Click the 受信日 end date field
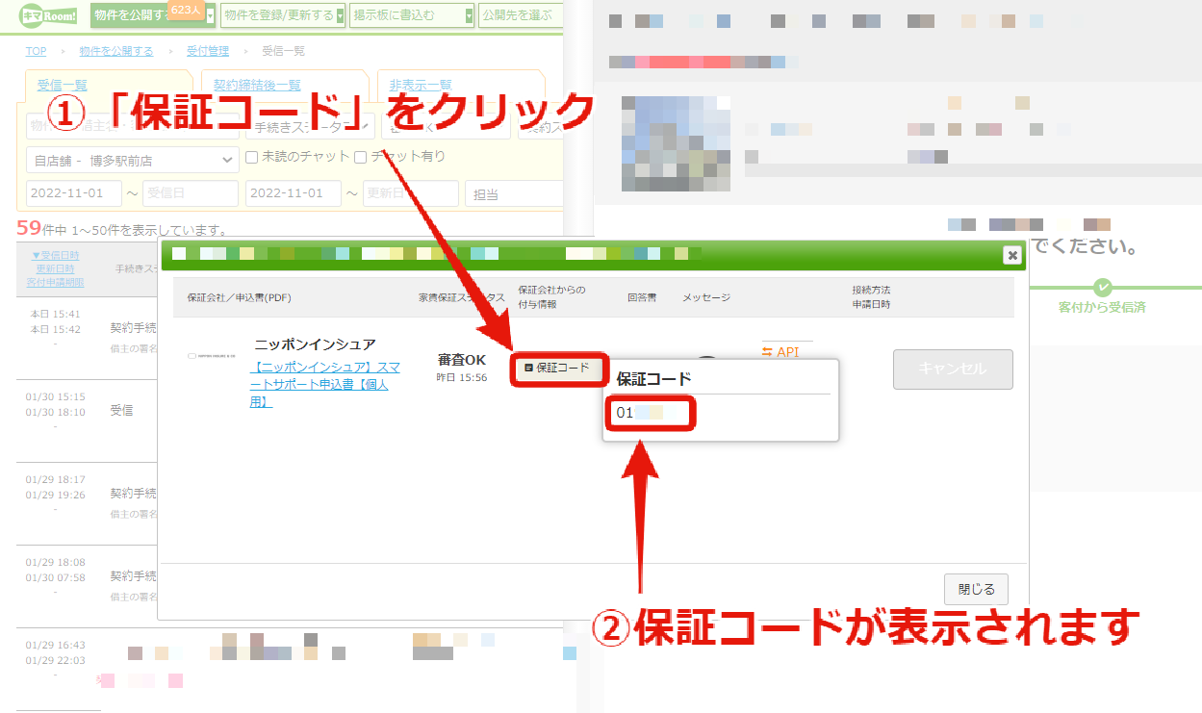 pyautogui.click(x=191, y=193)
